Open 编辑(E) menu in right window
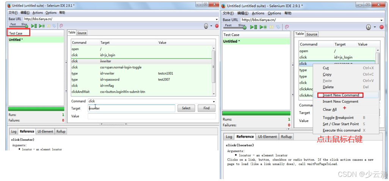This screenshot has width=389, height=181. click(243, 13)
